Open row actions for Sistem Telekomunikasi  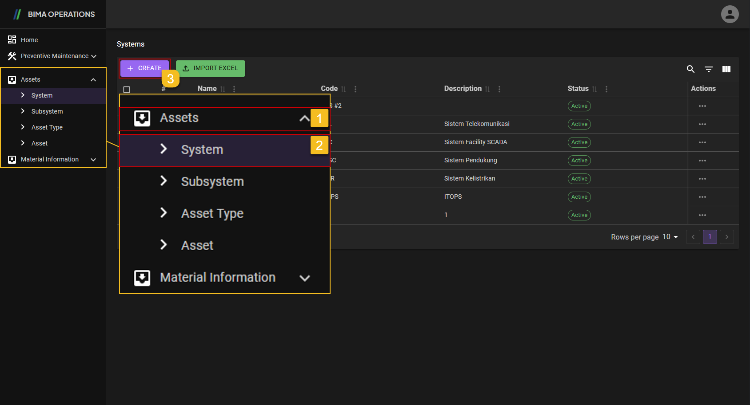coord(702,124)
